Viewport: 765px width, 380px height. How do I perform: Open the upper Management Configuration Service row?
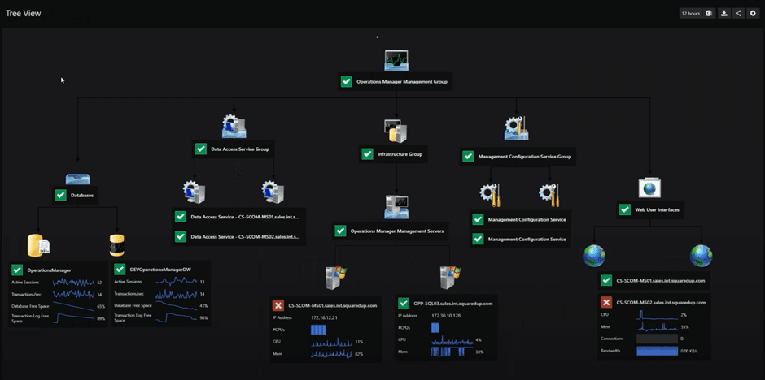point(520,220)
